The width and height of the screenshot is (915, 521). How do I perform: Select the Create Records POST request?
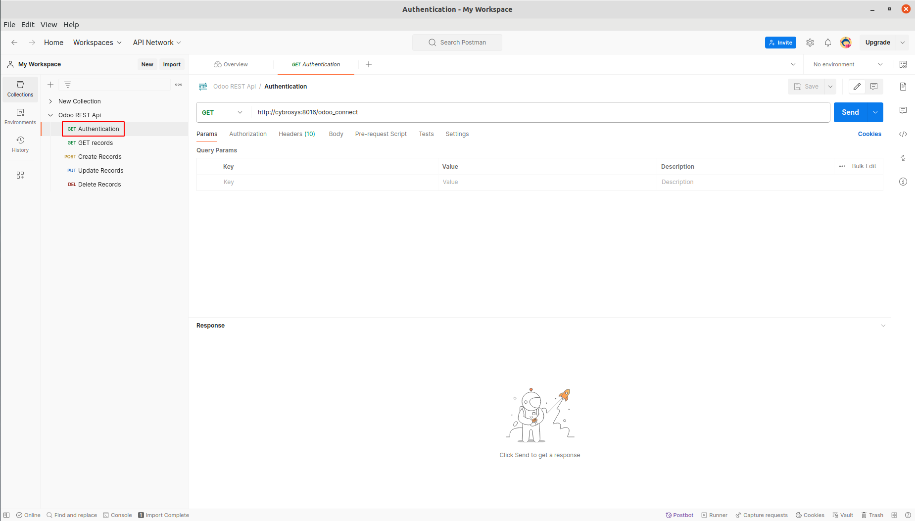coord(93,157)
